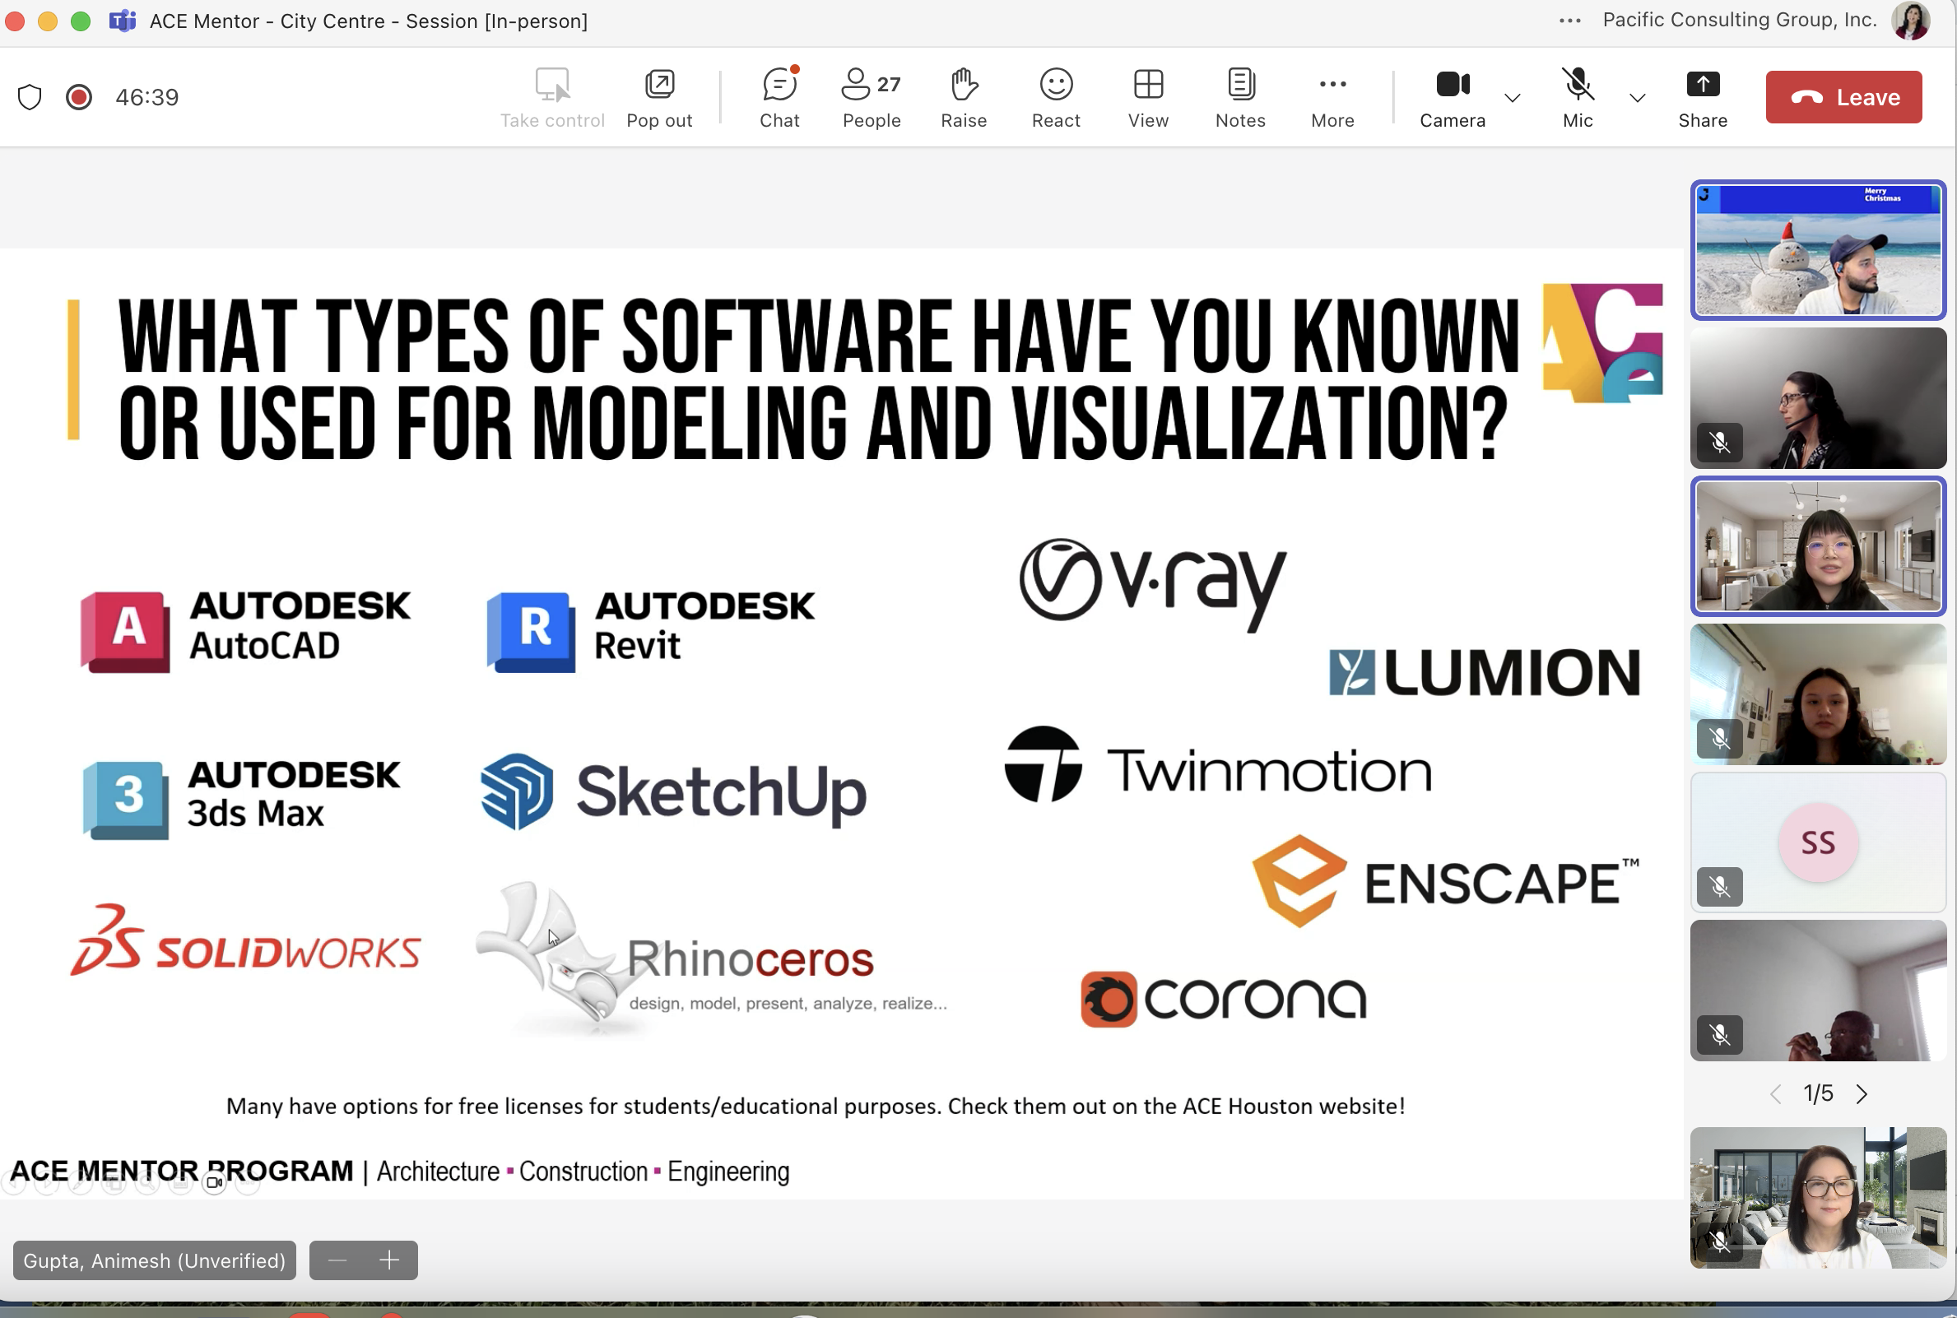
Task: Click the Microsoft Teams app icon in title
Action: tap(123, 21)
